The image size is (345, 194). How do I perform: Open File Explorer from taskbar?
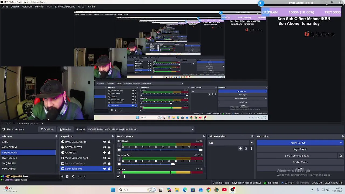tap(177, 190)
